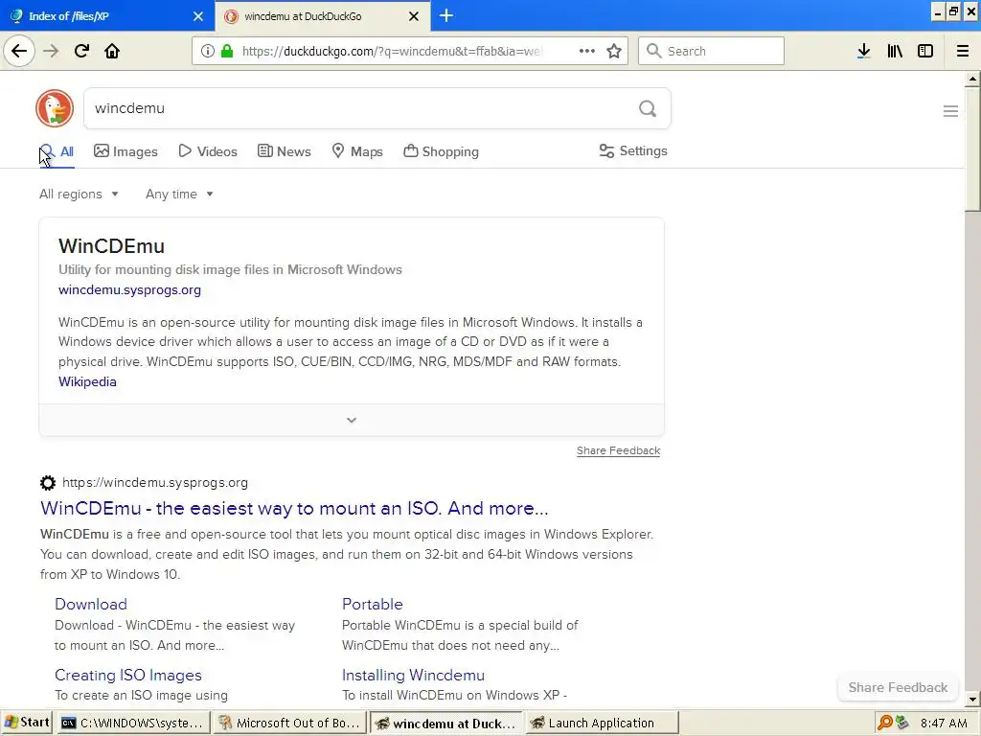The width and height of the screenshot is (981, 736).
Task: Click the DuckDuckGo duck logo
Action: [55, 108]
